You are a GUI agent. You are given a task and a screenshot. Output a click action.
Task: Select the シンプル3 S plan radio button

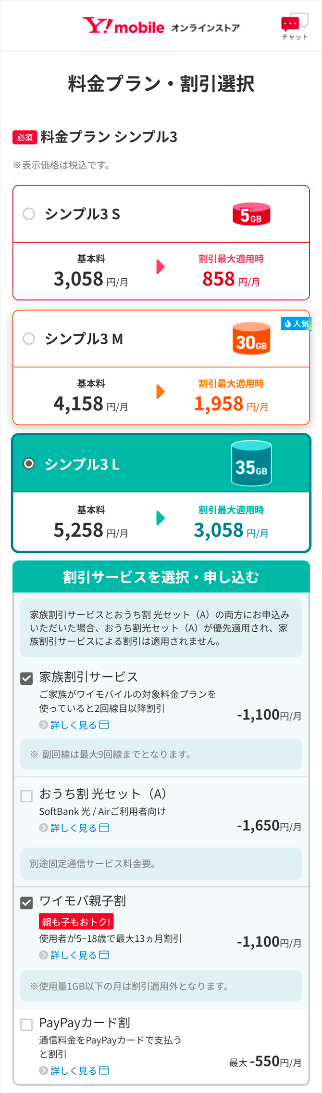pyautogui.click(x=29, y=214)
